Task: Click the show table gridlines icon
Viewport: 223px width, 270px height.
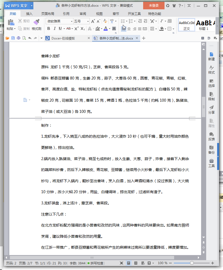Action: coord(170,21)
